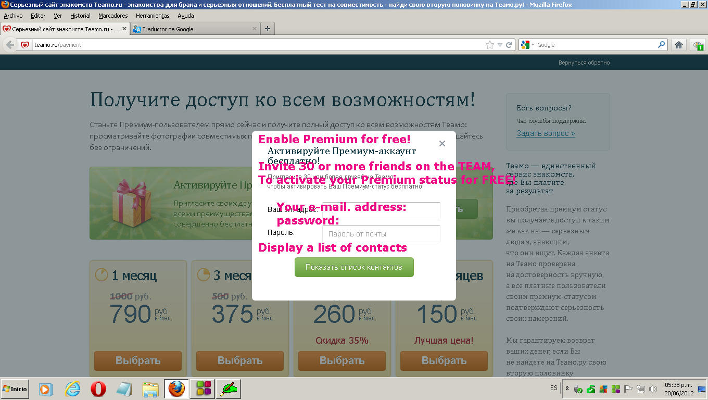
Task: Click Выбрать for the 790 руб. plan
Action: [138, 360]
